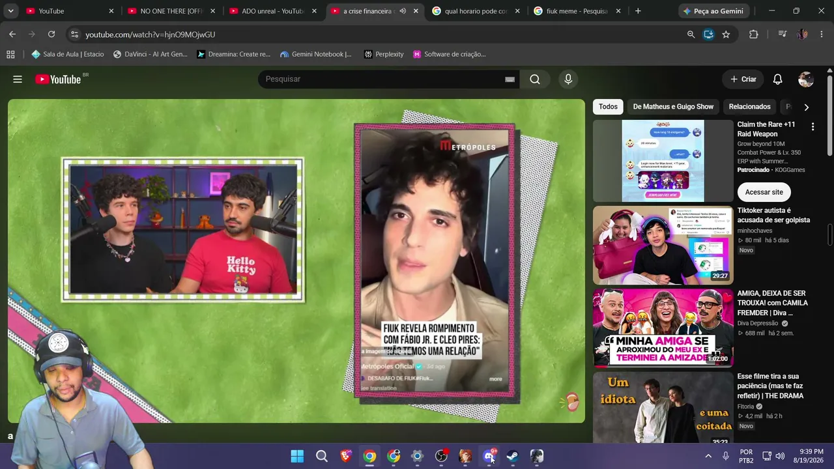This screenshot has width=834, height=469.
Task: Click the YouTube search magnifier button
Action: tap(535, 79)
